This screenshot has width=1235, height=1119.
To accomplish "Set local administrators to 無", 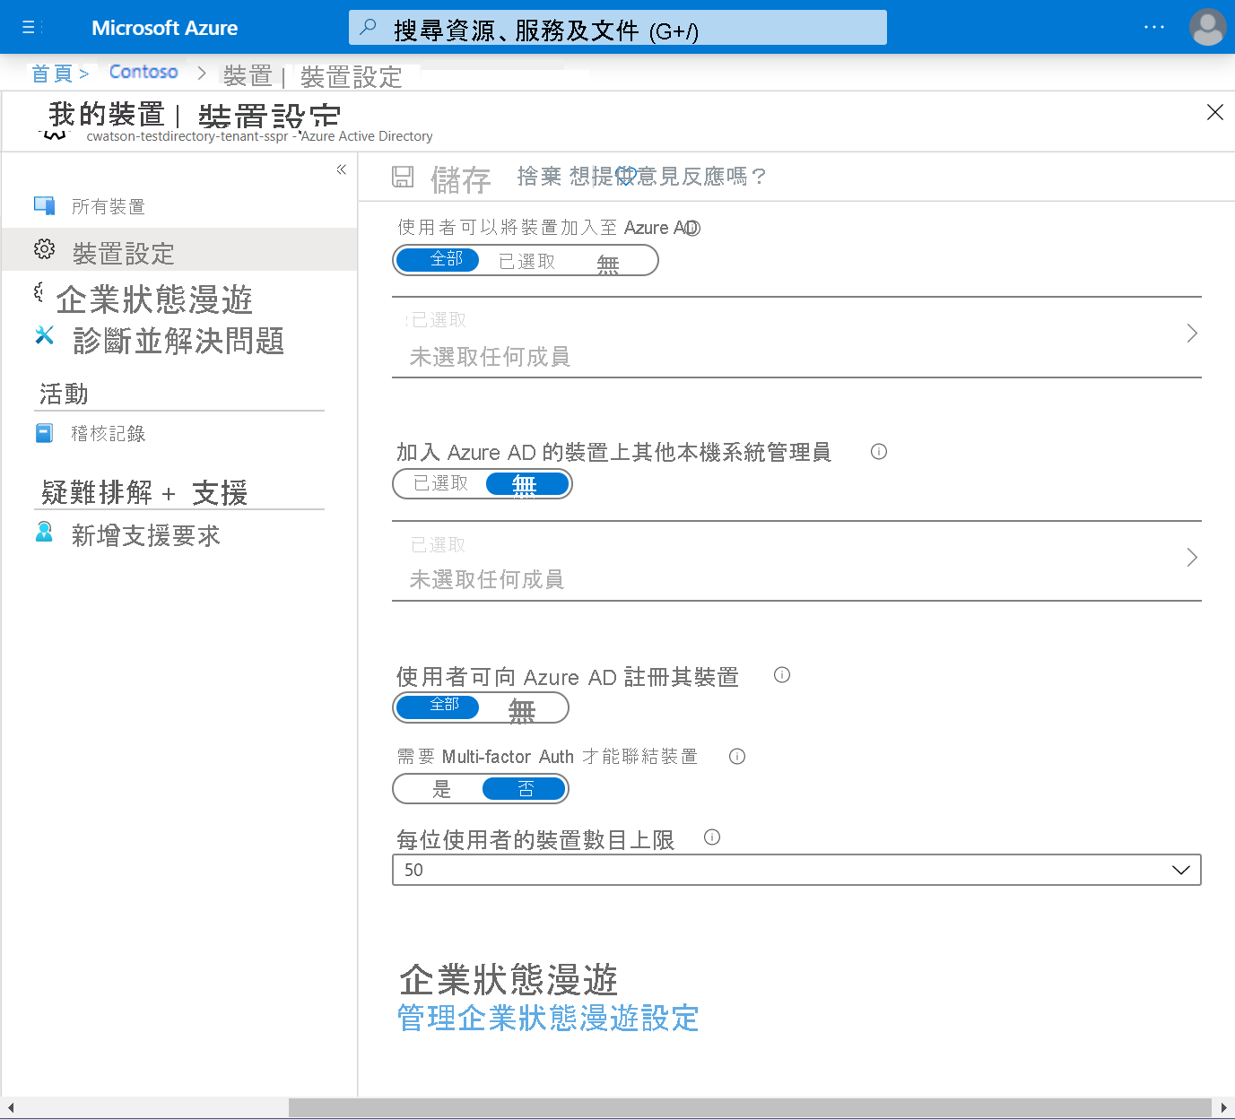I will click(x=527, y=484).
